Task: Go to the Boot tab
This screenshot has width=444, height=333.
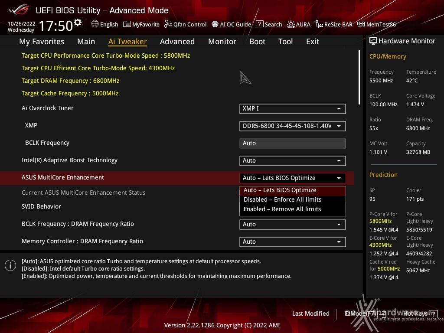Action: click(257, 42)
